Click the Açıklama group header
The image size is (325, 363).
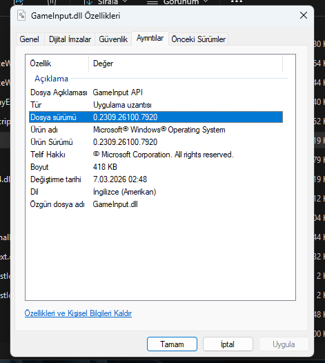point(51,79)
